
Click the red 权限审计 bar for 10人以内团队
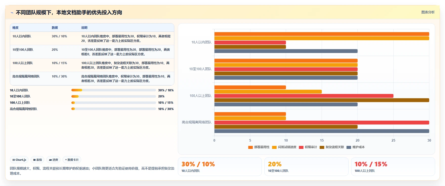coord(250,43)
